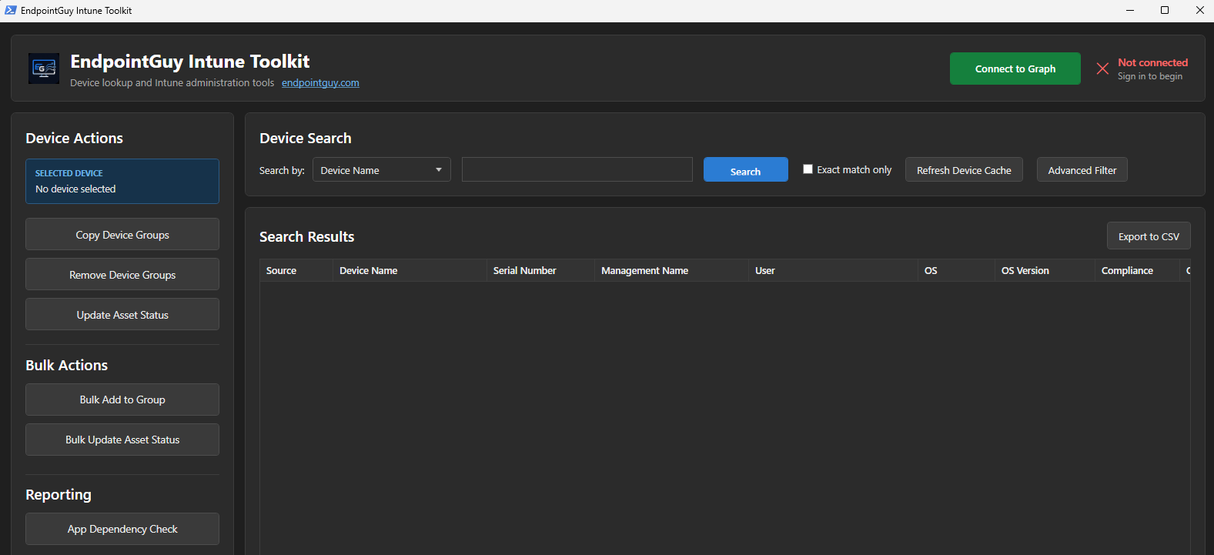Click Refresh Device Cache button
The width and height of the screenshot is (1214, 555).
pyautogui.click(x=964, y=169)
